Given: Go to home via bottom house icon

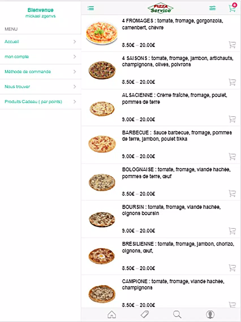Looking at the screenshot, I should pos(112,314).
